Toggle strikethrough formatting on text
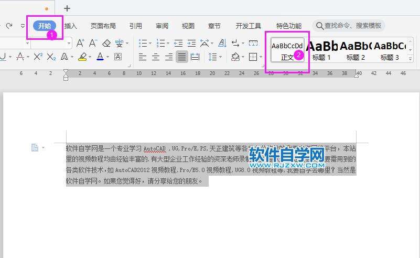Viewport: 420px width, 258px height. coord(20,57)
